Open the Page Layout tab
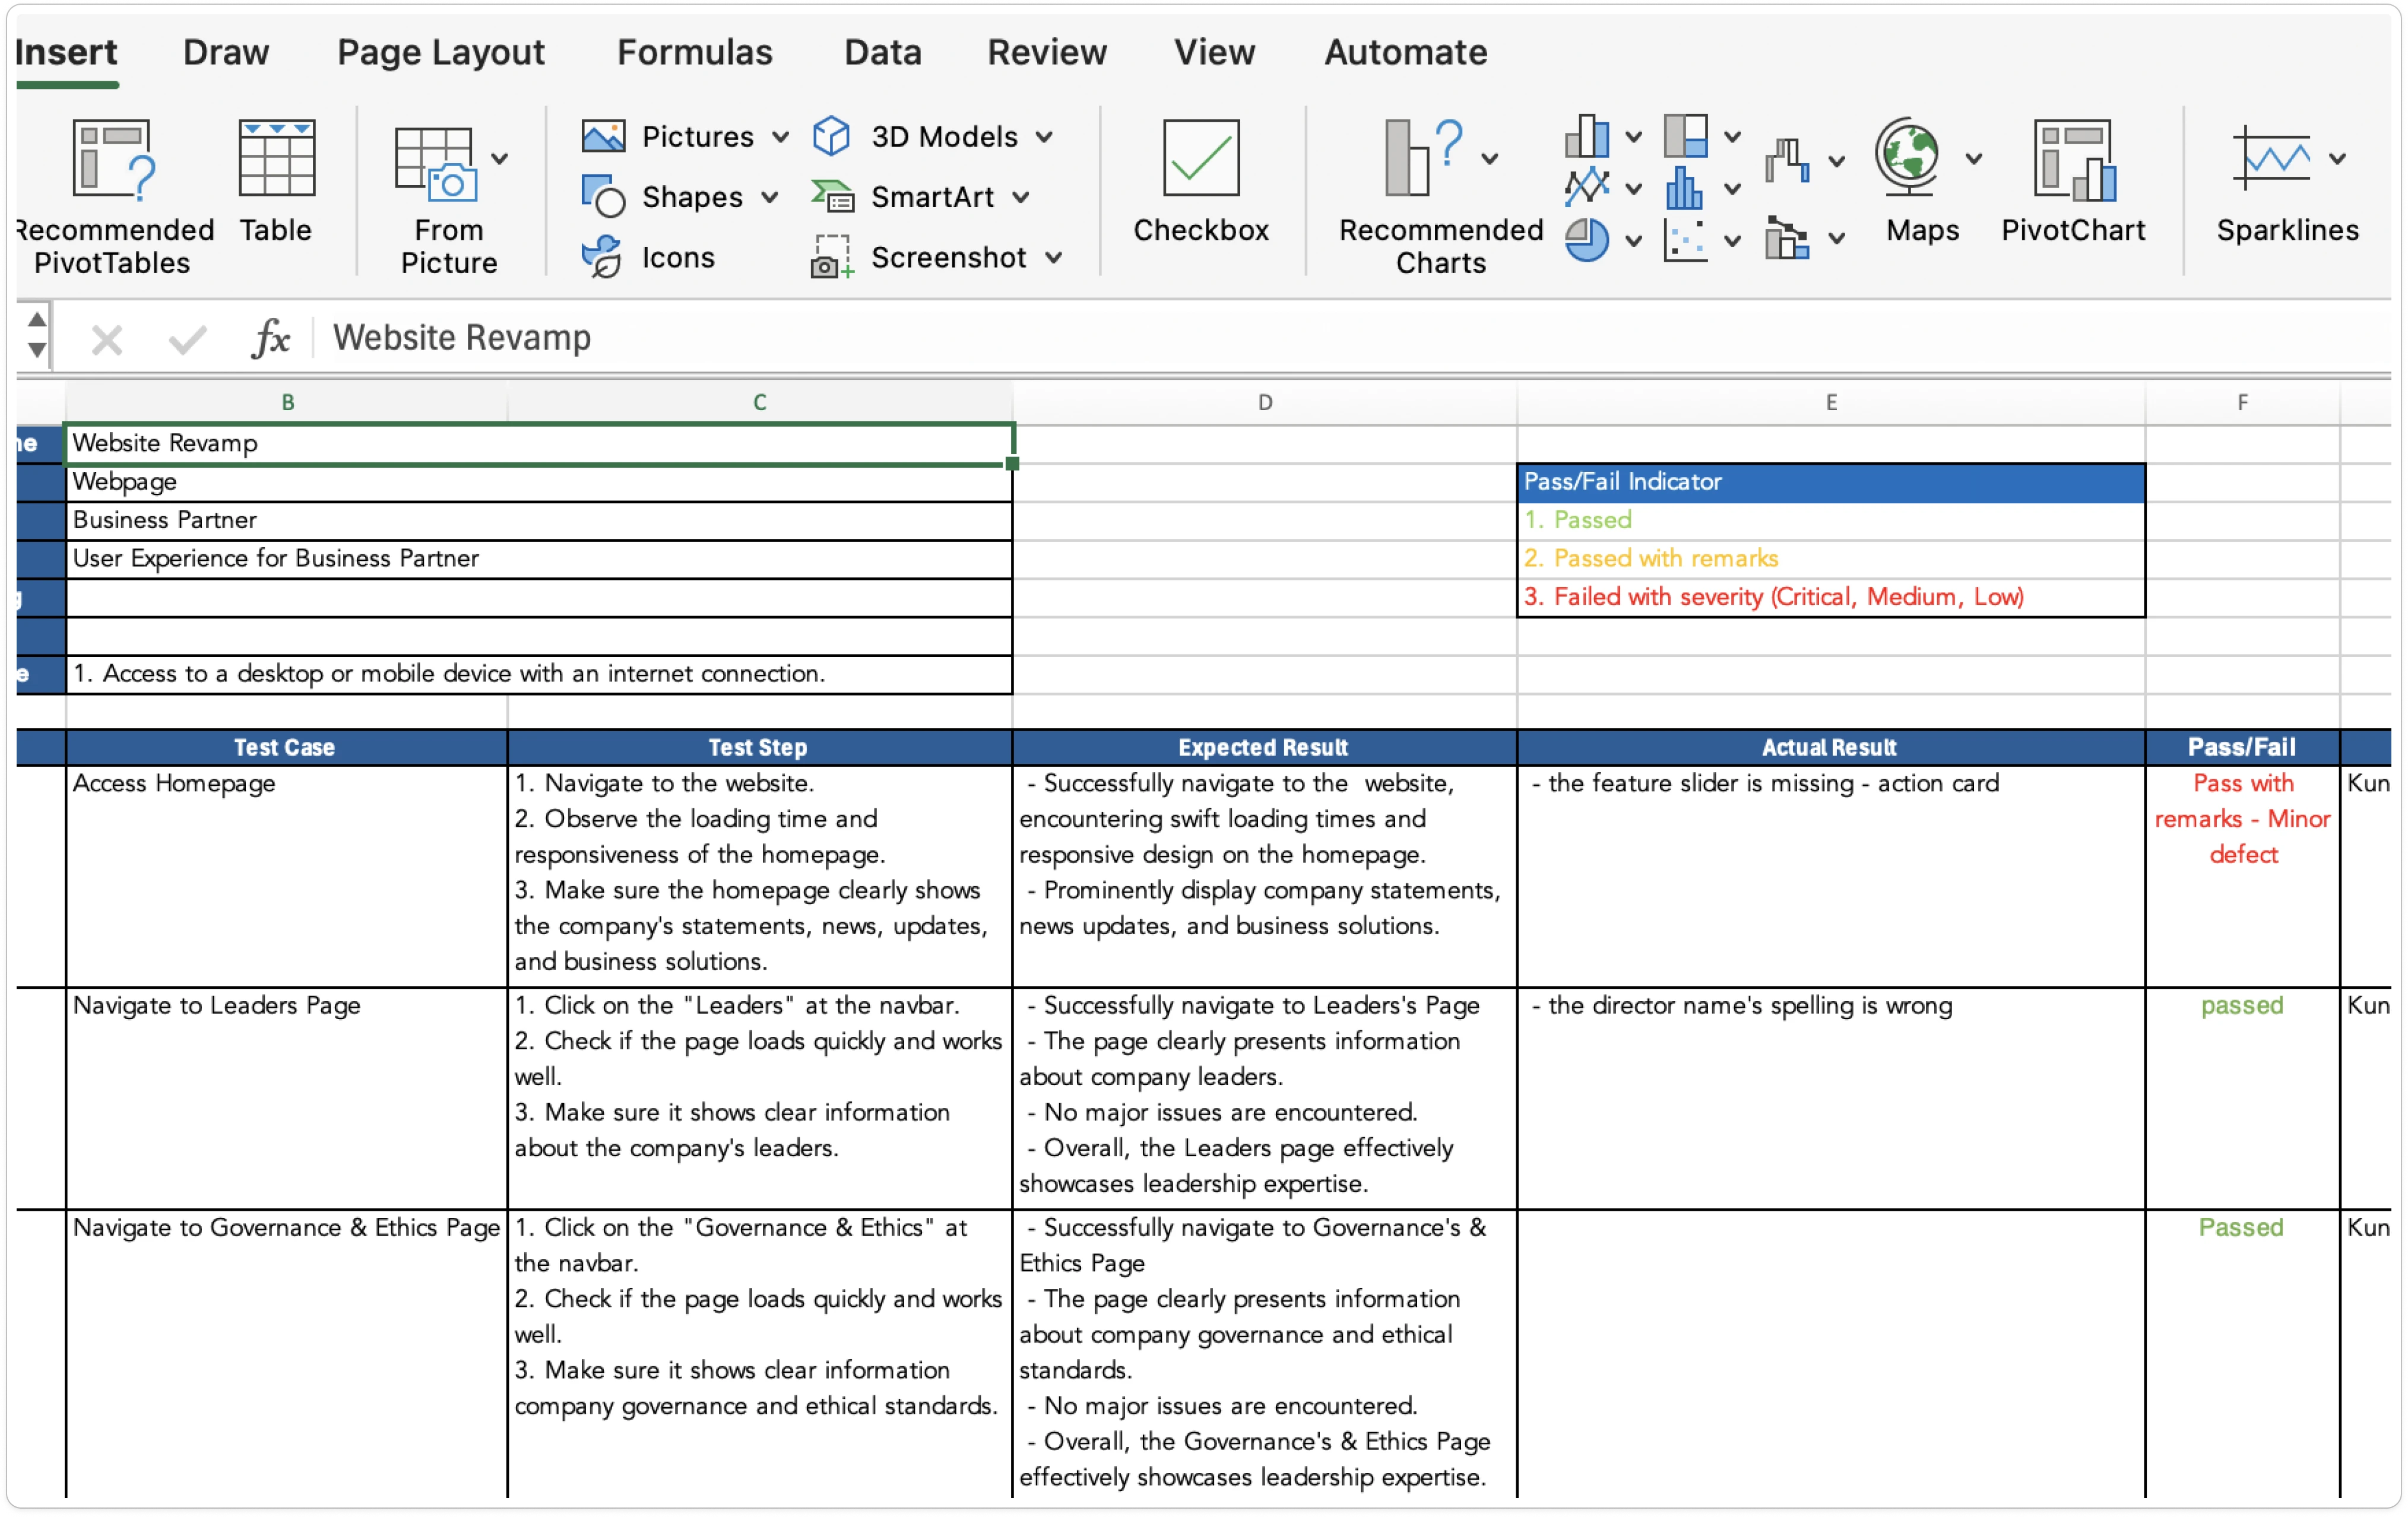Image resolution: width=2408 pixels, height=1517 pixels. coord(441,52)
